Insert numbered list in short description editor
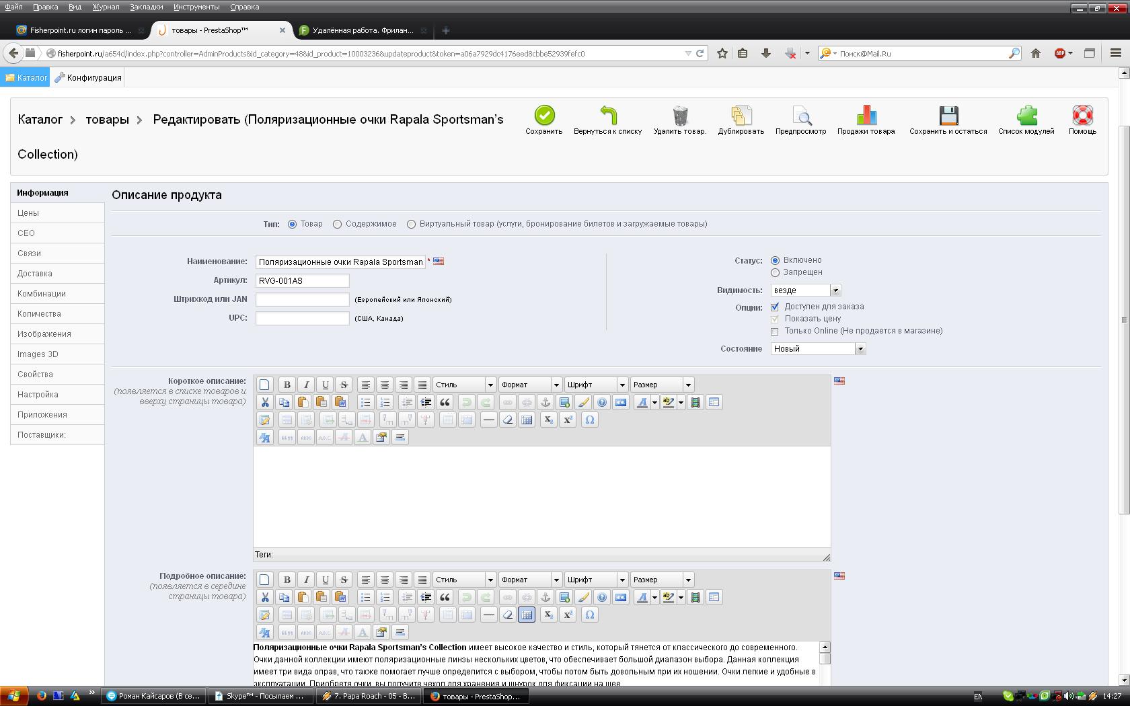The image size is (1130, 706). 385,402
